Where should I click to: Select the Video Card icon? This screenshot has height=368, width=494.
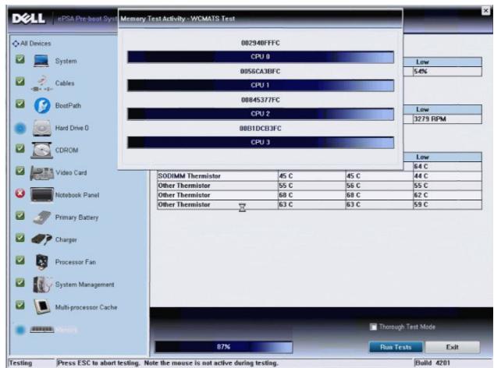[42, 173]
